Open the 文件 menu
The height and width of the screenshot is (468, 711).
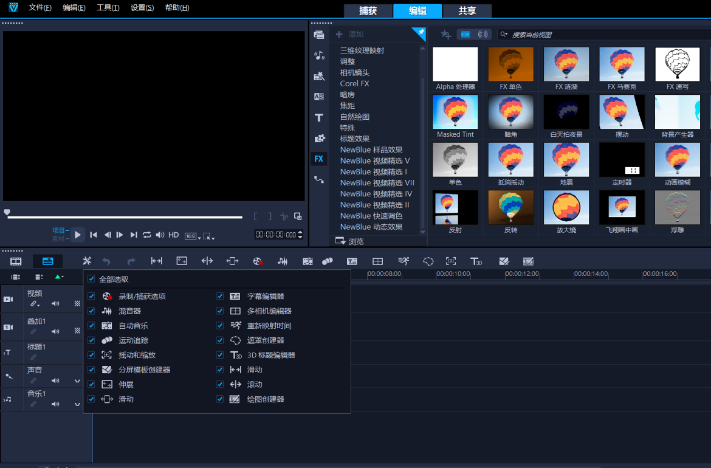tap(40, 8)
